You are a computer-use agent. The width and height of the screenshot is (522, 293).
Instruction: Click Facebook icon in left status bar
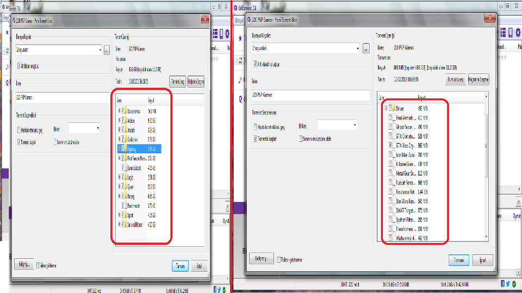215,289
